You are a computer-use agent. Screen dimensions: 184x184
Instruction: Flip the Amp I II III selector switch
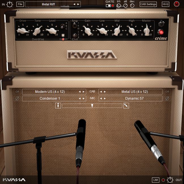(75, 25)
